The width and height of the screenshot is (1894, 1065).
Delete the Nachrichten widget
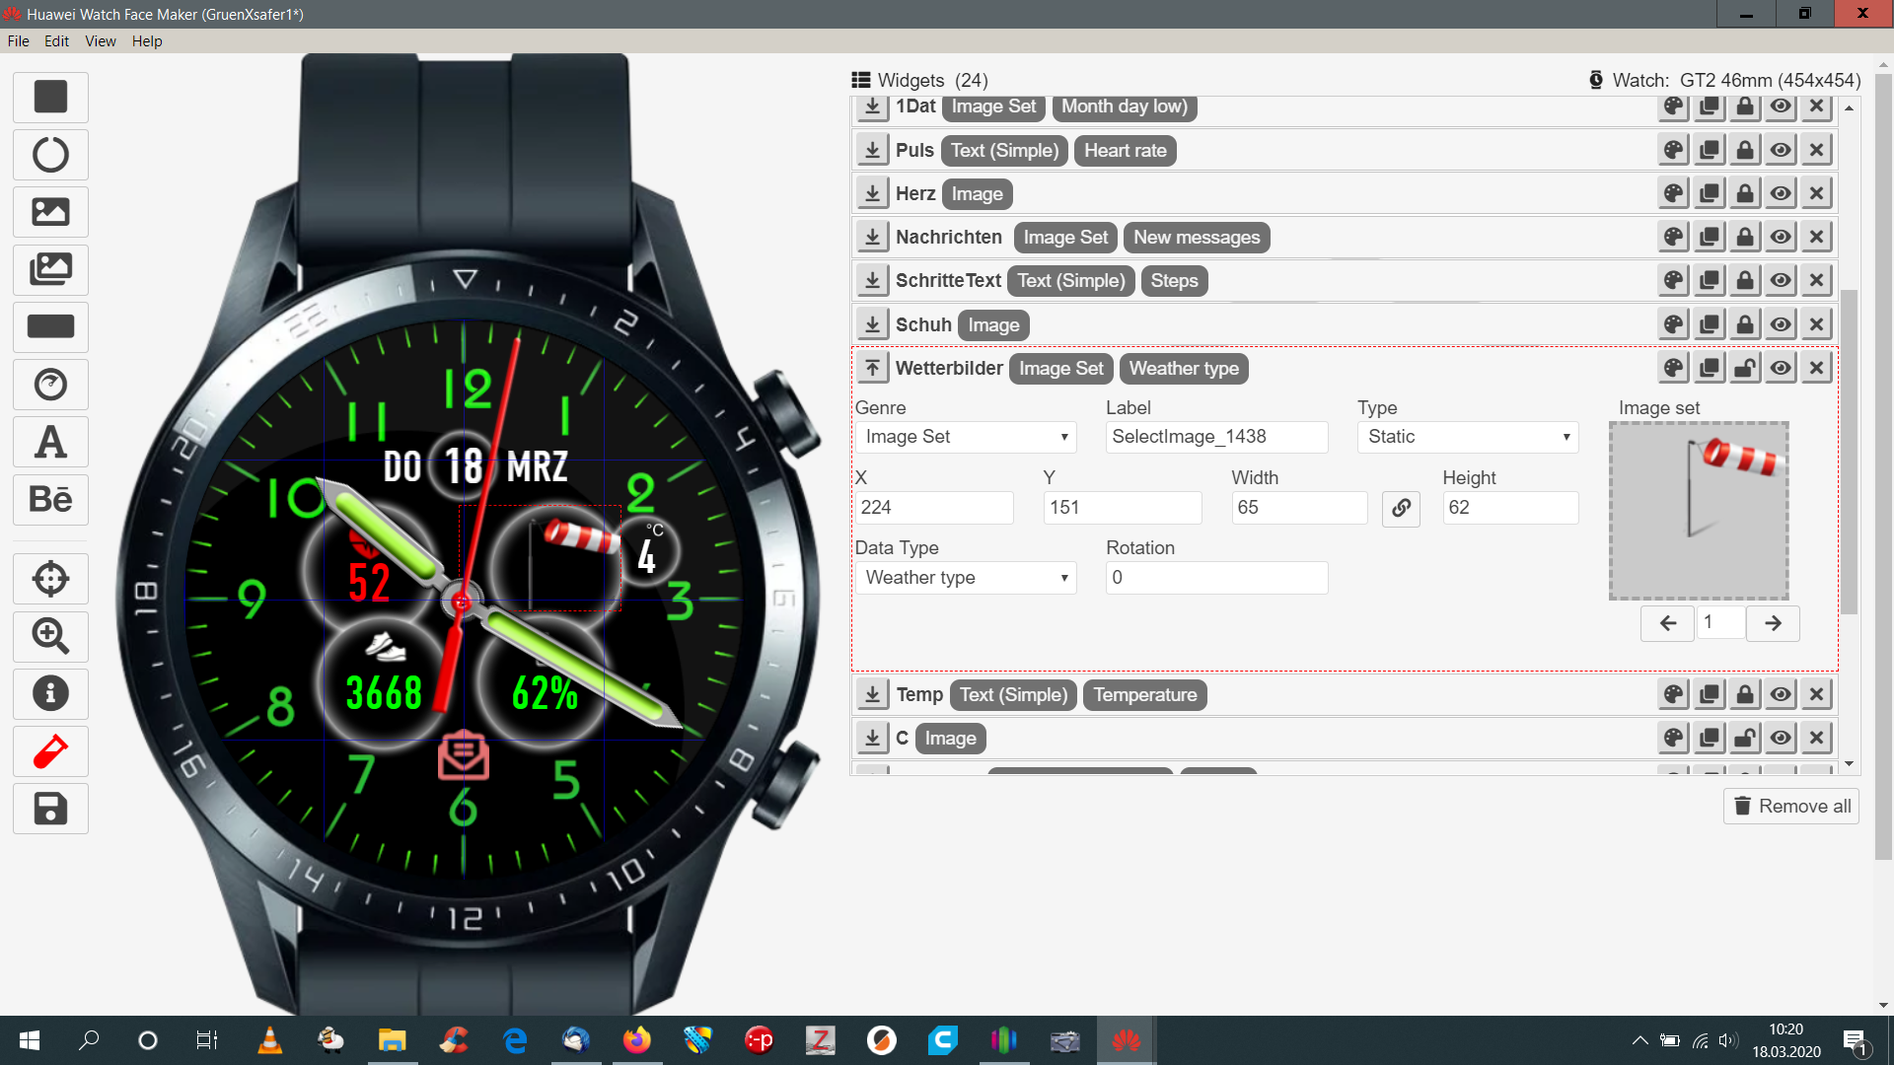[1816, 237]
